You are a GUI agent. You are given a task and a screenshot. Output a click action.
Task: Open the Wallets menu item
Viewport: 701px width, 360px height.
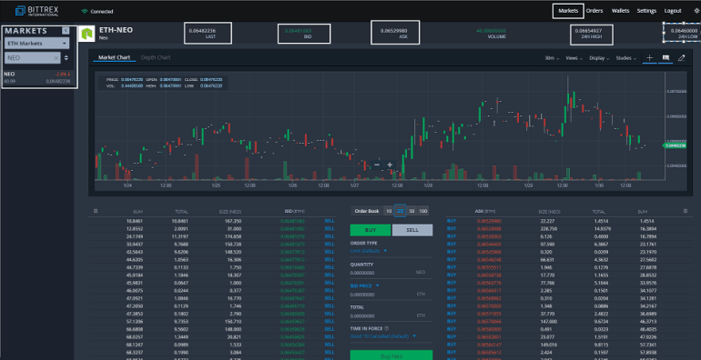621,11
